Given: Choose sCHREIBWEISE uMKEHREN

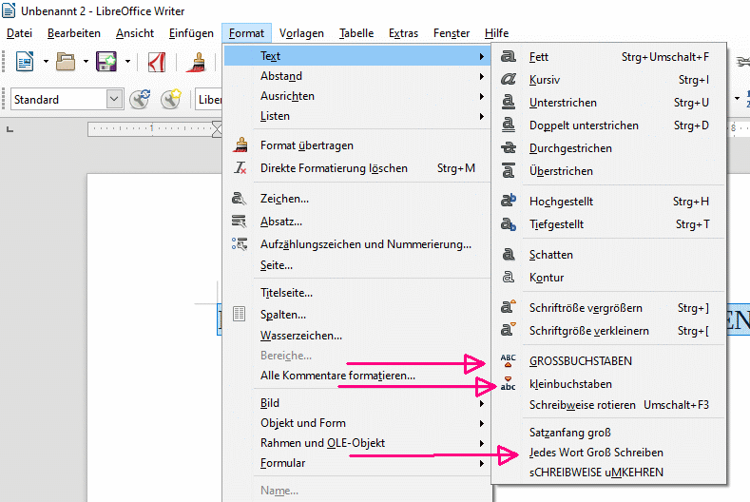Looking at the screenshot, I should (609, 473).
